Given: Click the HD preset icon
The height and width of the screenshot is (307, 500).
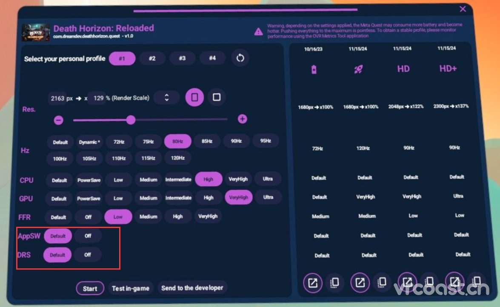Looking at the screenshot, I should tap(403, 69).
